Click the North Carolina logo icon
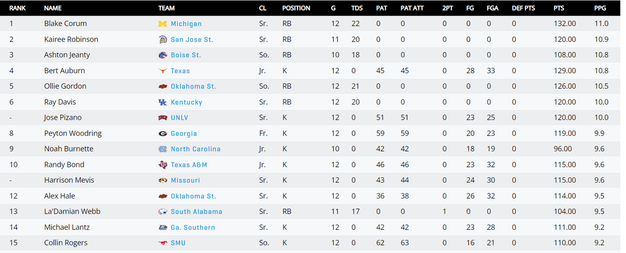Image resolution: width=626 pixels, height=253 pixels. point(163,149)
